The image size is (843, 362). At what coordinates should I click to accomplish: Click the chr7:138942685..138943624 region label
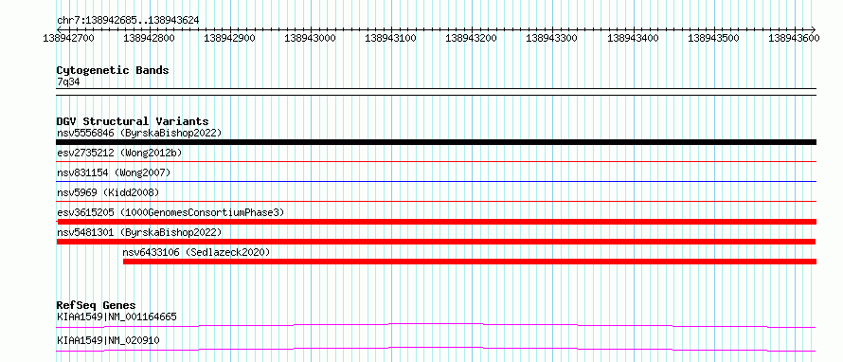click(128, 20)
